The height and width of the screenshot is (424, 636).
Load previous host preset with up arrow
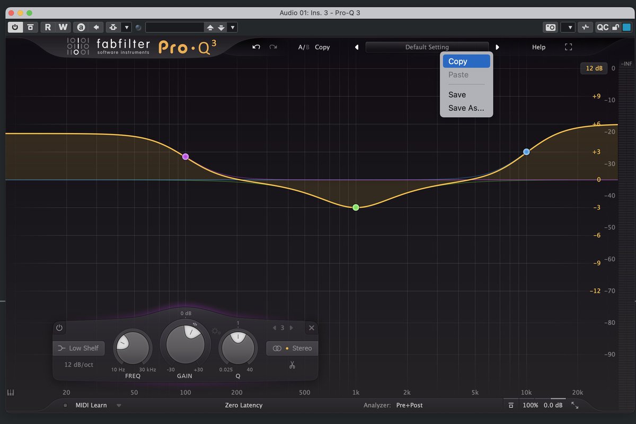(210, 27)
